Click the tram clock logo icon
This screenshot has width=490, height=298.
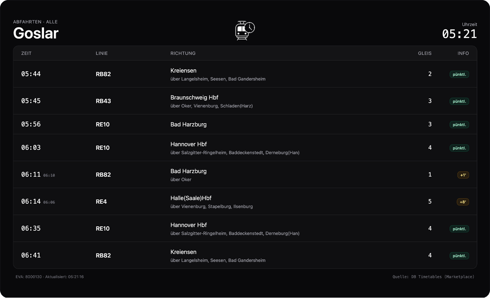pos(245,31)
